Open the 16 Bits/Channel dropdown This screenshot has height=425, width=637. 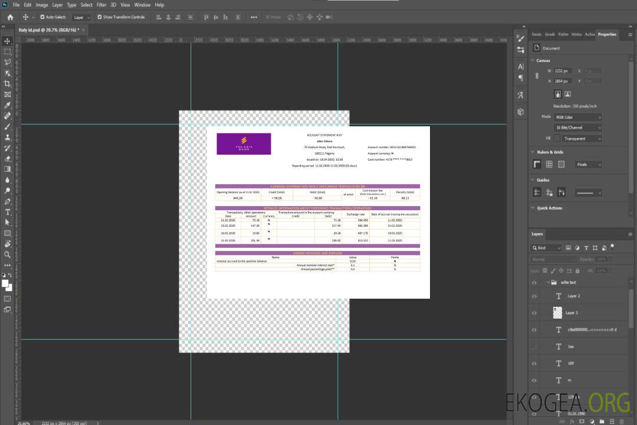(577, 127)
